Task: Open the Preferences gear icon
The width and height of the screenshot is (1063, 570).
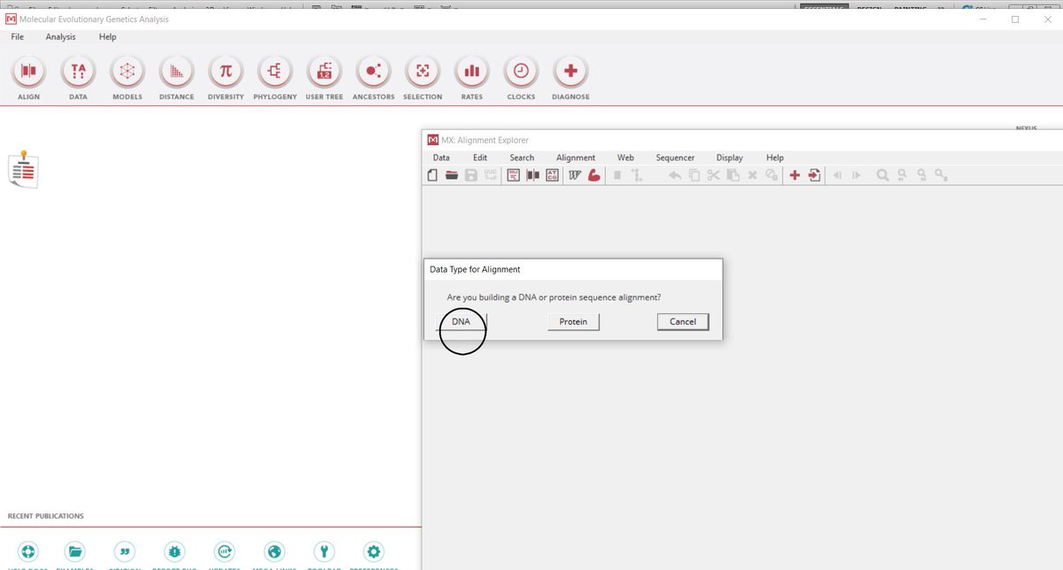Action: pos(374,551)
